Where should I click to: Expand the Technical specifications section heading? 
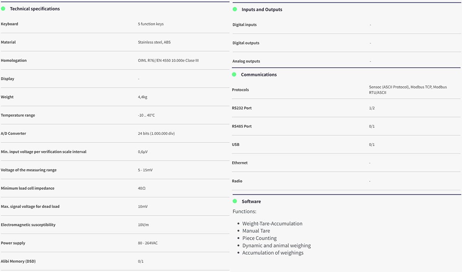35,9
